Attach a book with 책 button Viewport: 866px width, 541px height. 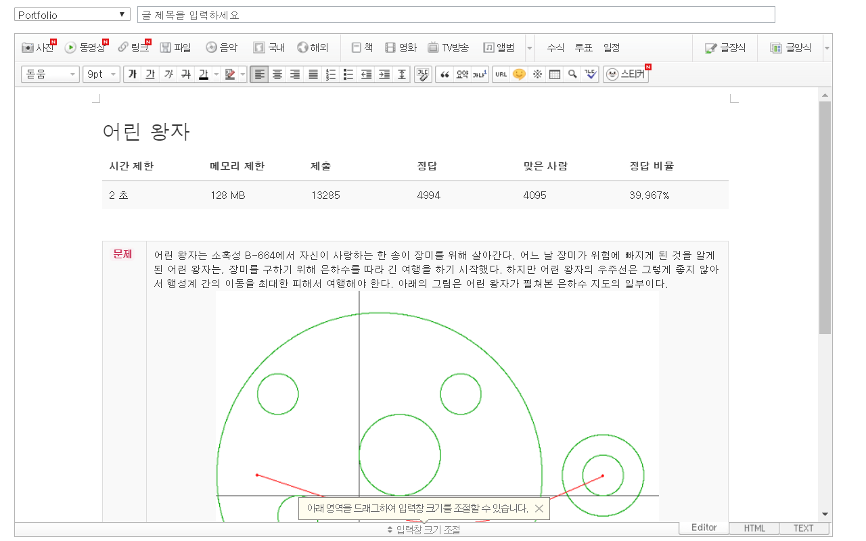[x=363, y=48]
